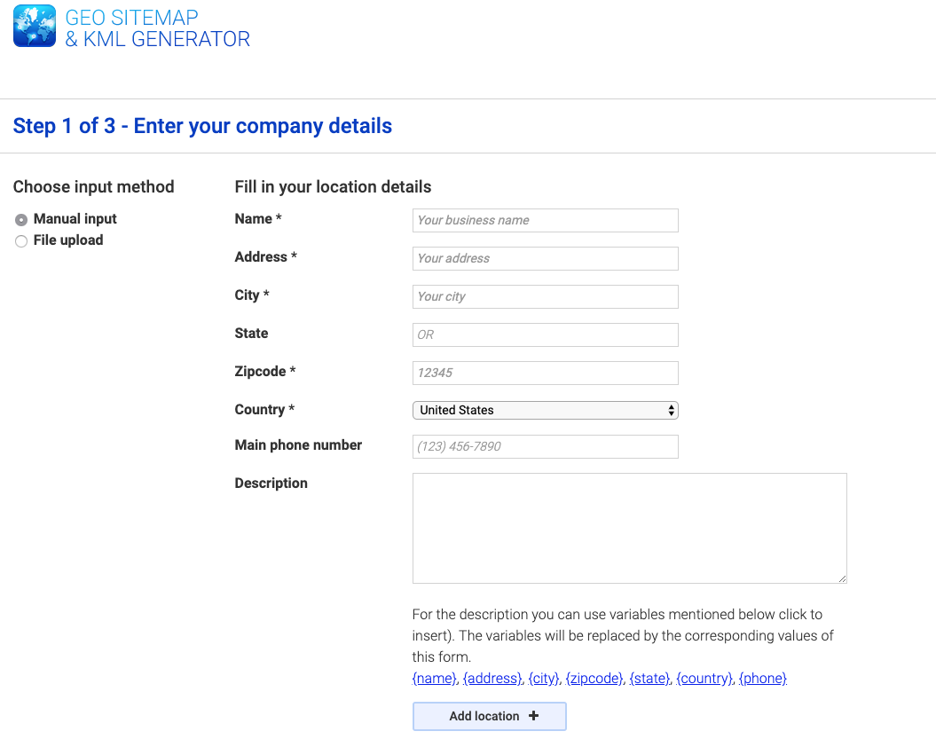Click into the Address text field
The image size is (936, 747).
pos(545,258)
